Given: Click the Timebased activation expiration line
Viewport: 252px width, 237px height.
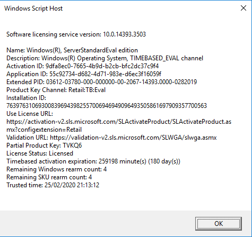Looking at the screenshot, I should tap(93, 161).
